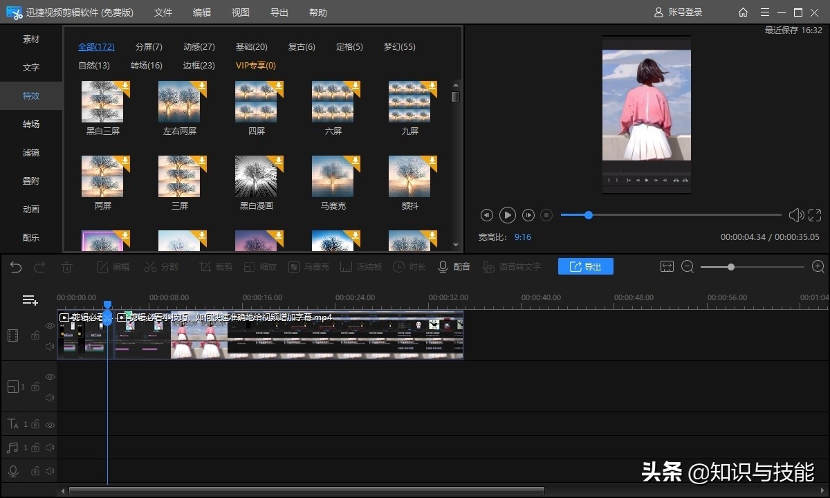Enter fullscreen preview mode
The width and height of the screenshot is (830, 498).
815,215
